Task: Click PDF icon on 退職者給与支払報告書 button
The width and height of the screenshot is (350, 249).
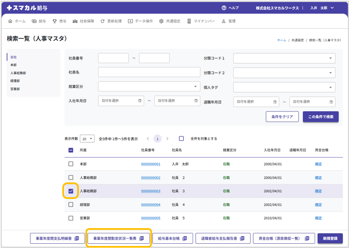Action: (x=242, y=239)
